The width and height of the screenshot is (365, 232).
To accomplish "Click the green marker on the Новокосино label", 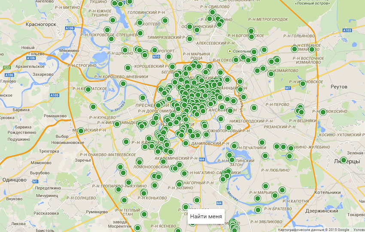I will (323, 112).
